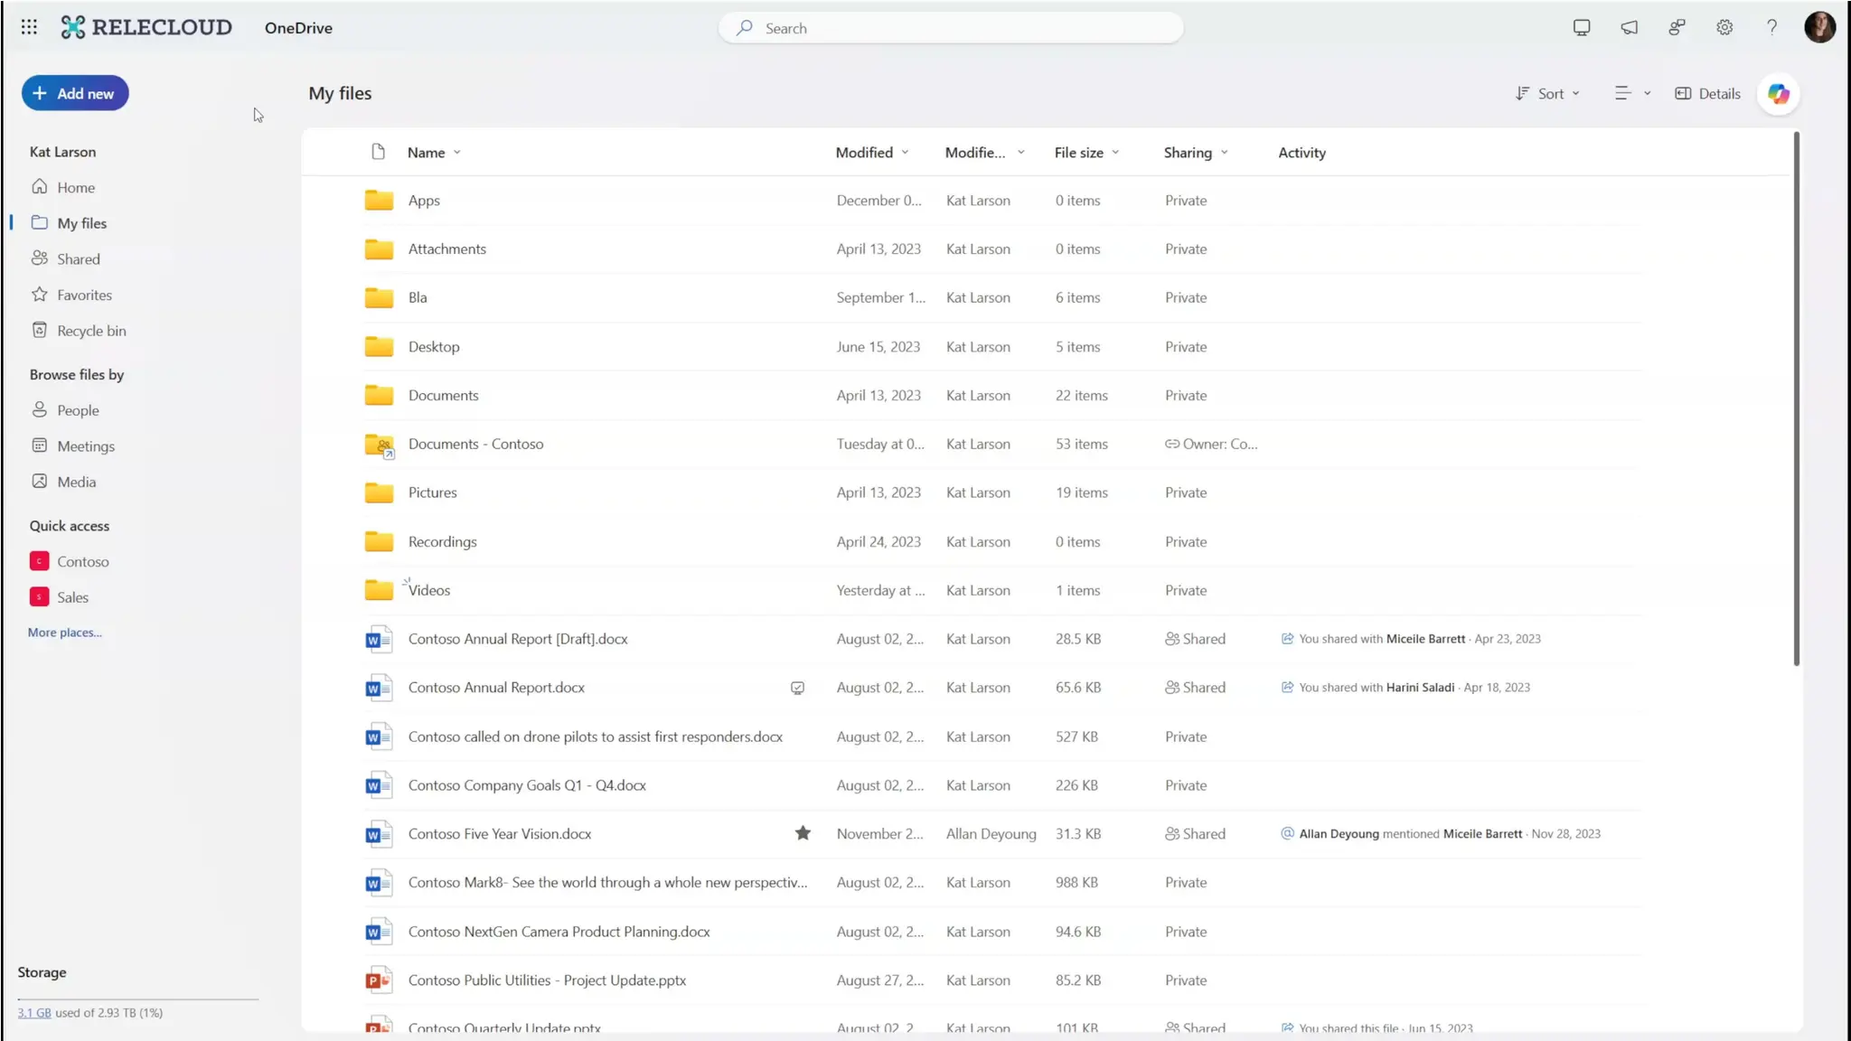Click the Apps folder icon
The height and width of the screenshot is (1041, 1851).
(379, 200)
